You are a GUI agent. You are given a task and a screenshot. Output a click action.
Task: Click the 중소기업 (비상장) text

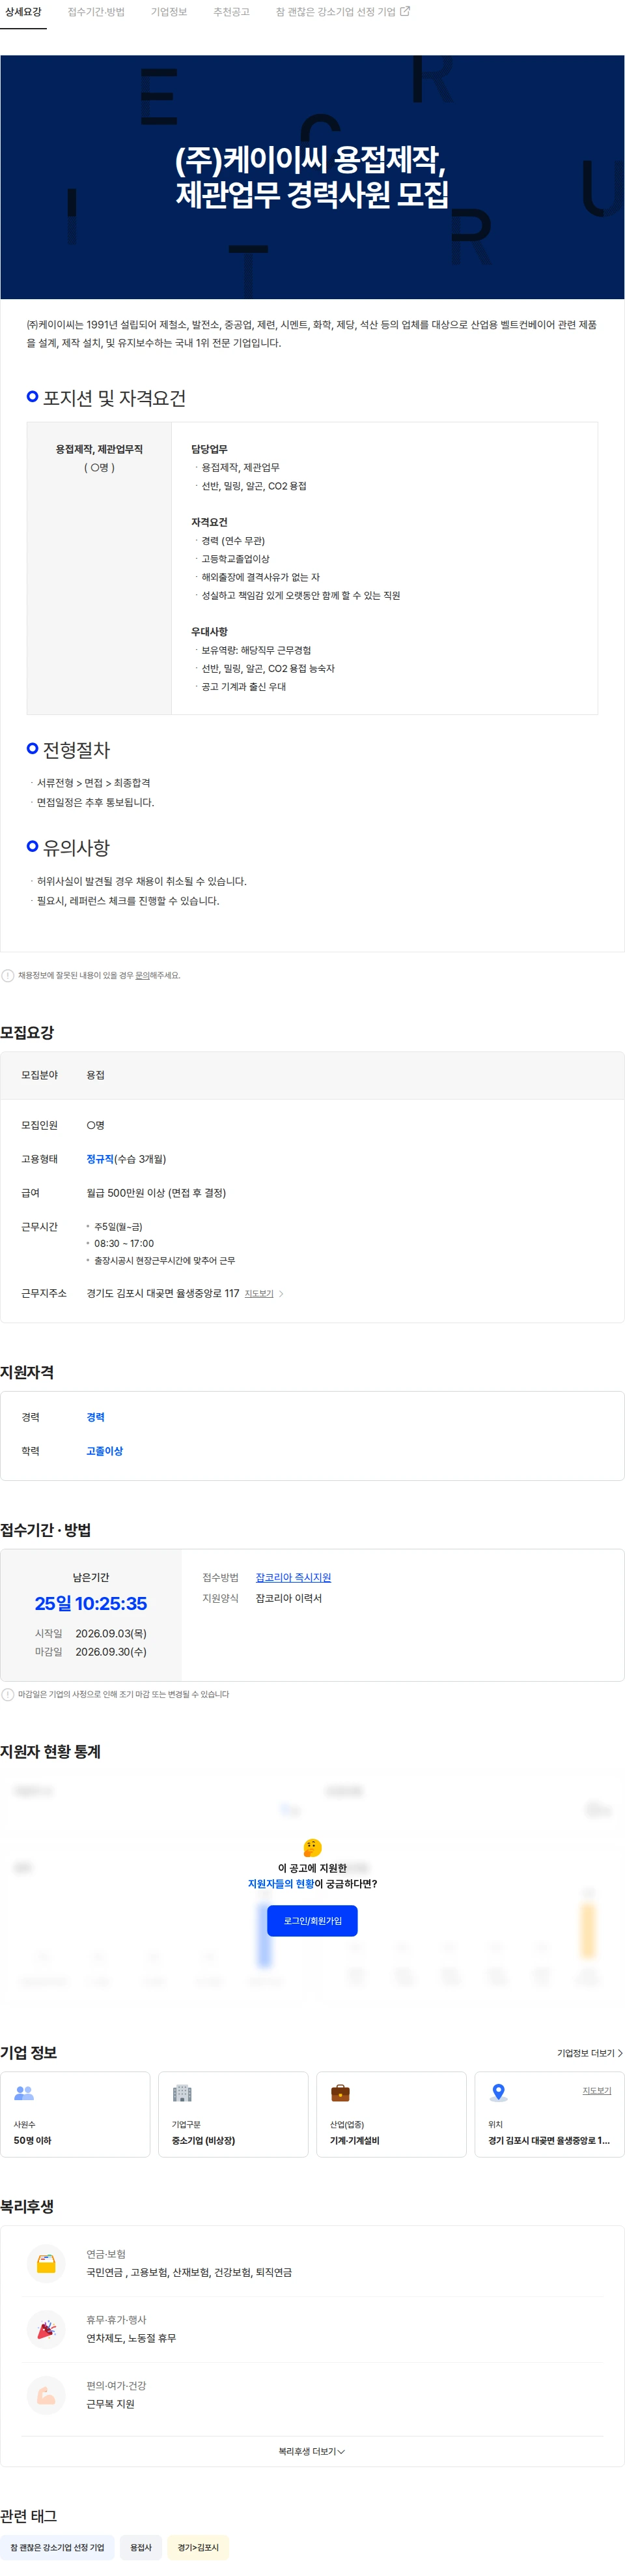[204, 2141]
